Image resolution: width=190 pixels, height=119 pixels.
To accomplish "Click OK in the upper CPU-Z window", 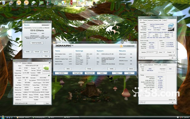I will pyautogui.click(x=172, y=58).
